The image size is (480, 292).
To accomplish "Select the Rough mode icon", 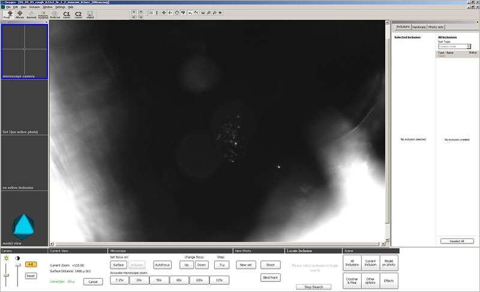I will click(9, 14).
